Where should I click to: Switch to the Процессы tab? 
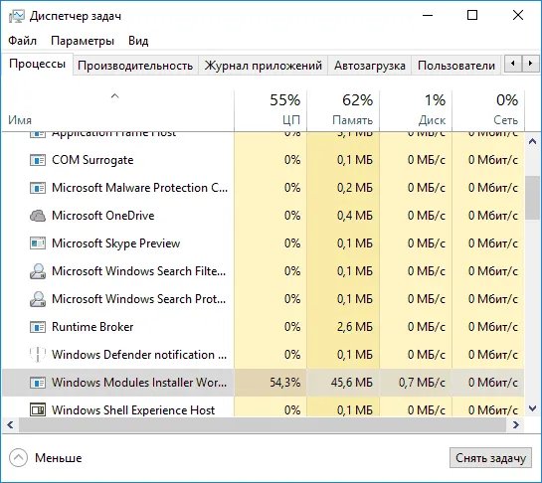pos(38,64)
